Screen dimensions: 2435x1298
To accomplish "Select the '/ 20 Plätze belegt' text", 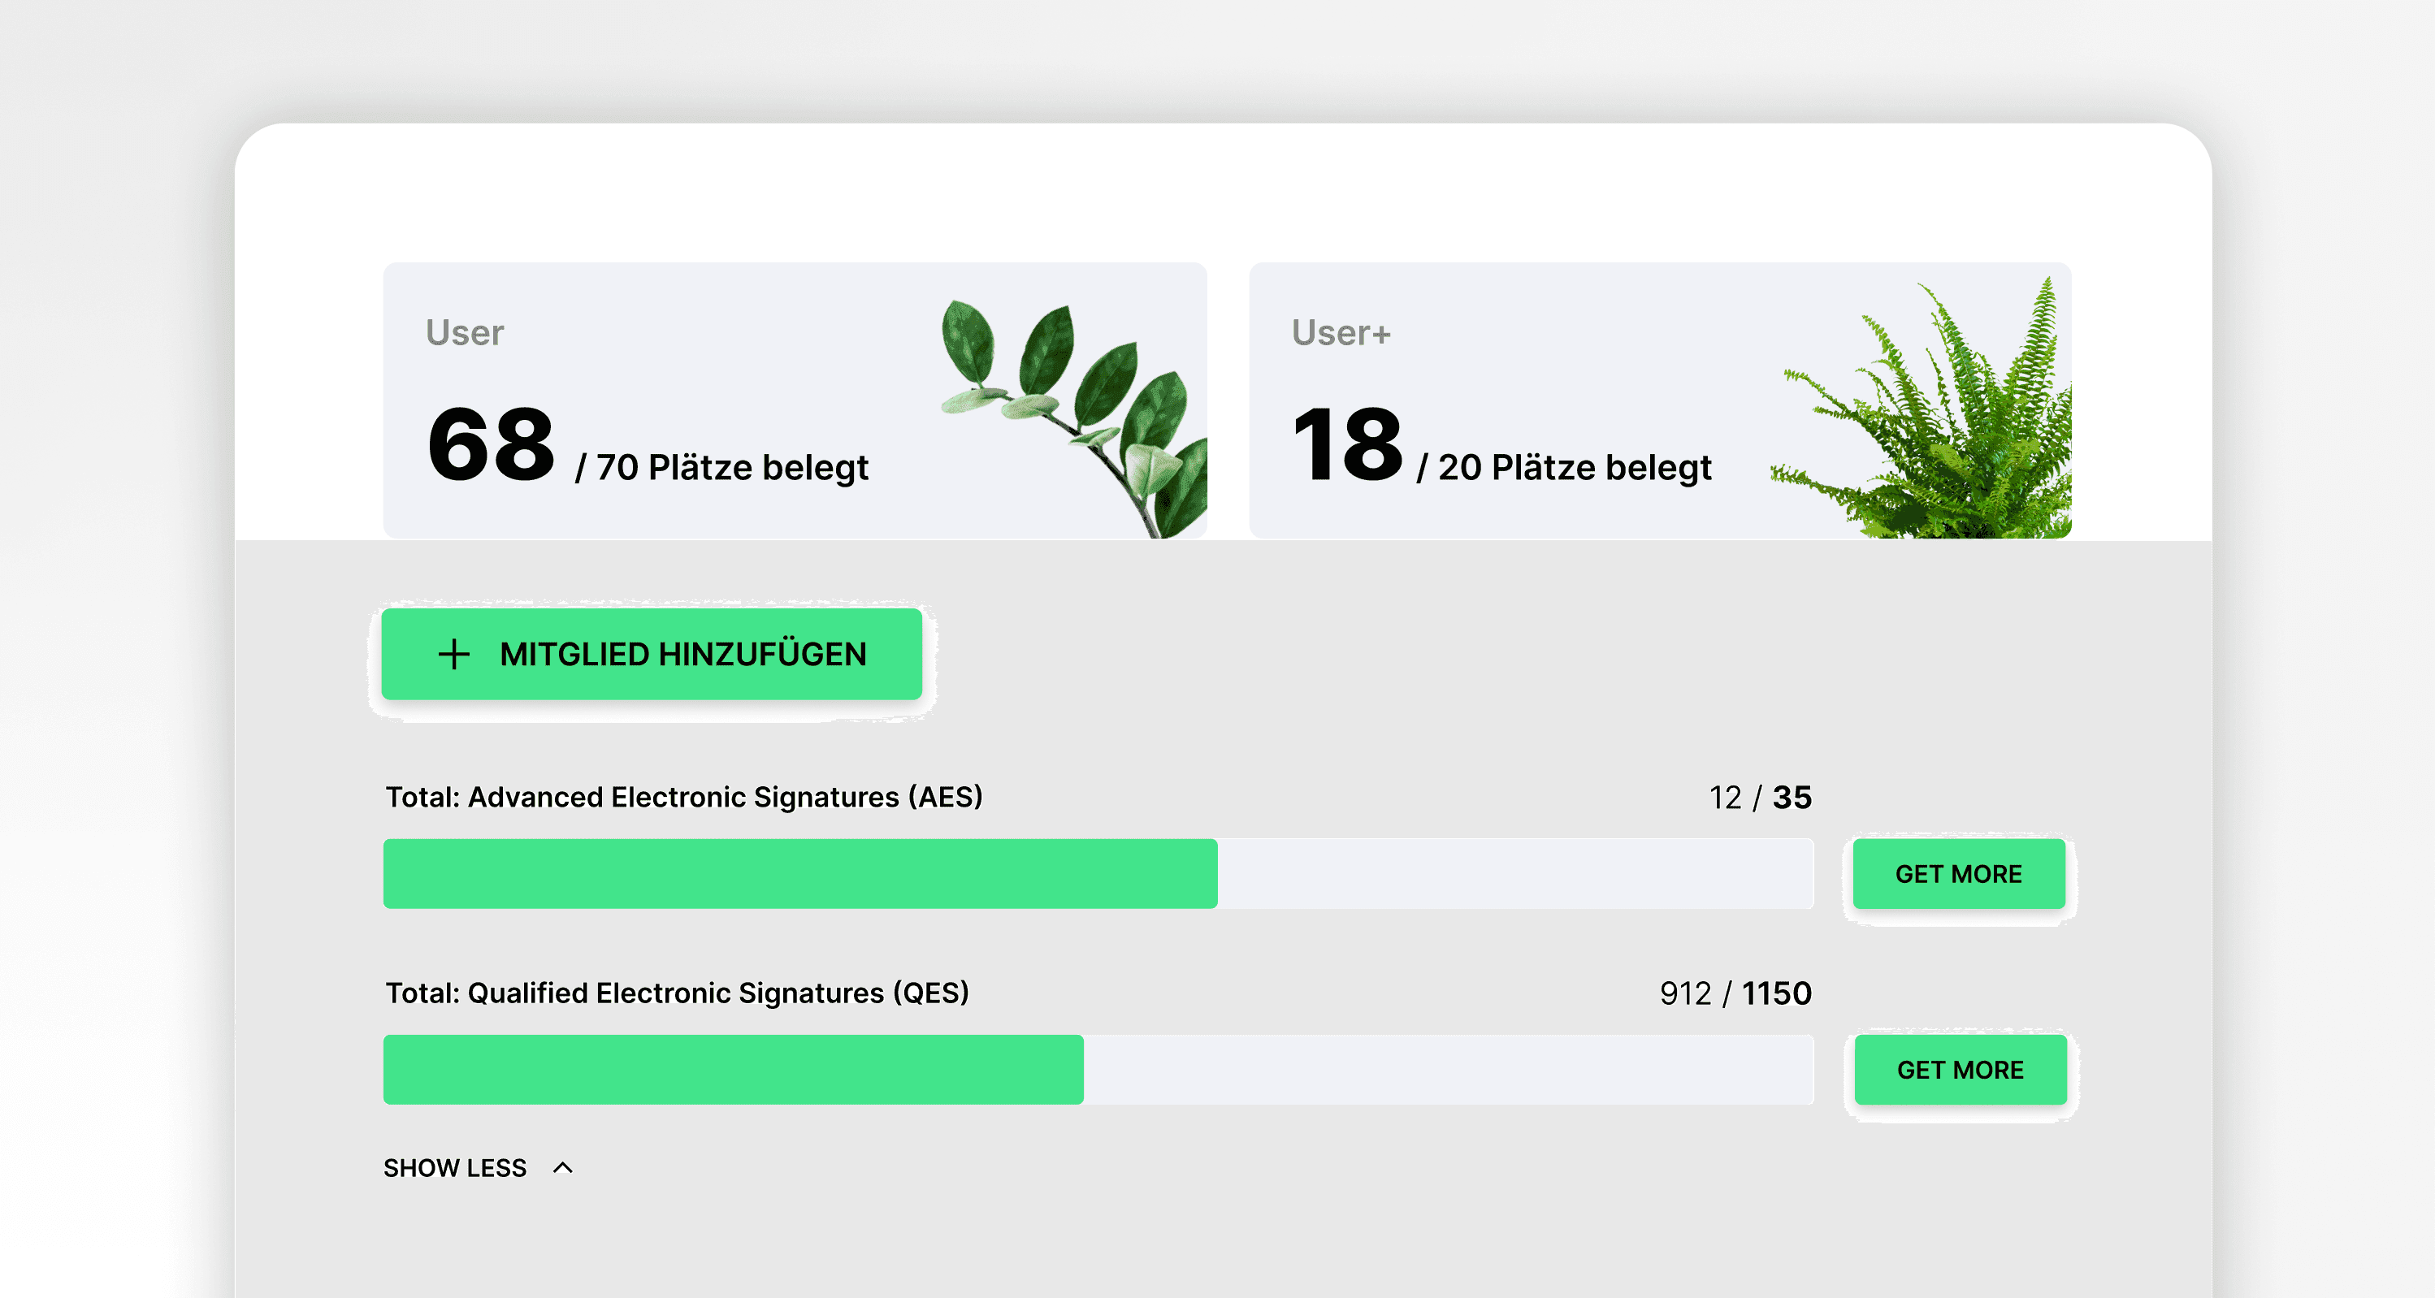I will (1564, 468).
